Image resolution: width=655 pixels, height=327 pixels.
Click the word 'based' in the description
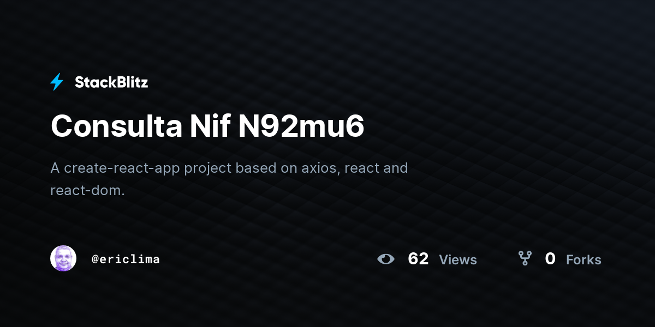pos(257,168)
